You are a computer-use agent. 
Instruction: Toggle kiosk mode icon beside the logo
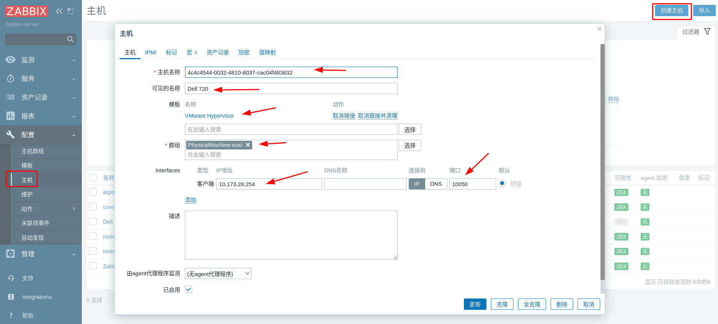click(x=71, y=11)
